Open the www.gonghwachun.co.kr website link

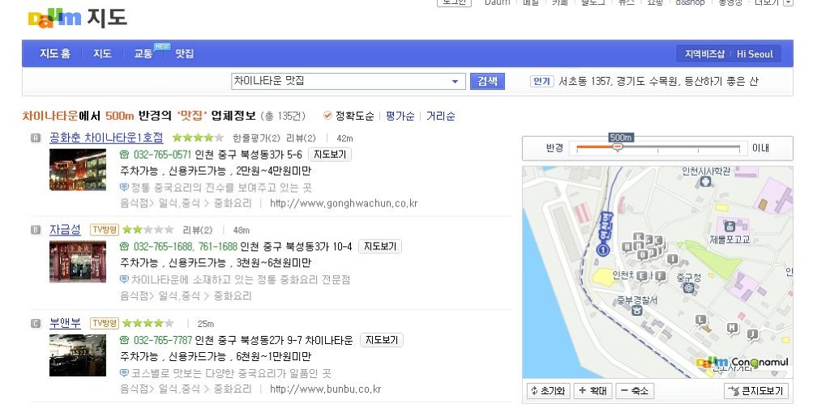pos(344,203)
